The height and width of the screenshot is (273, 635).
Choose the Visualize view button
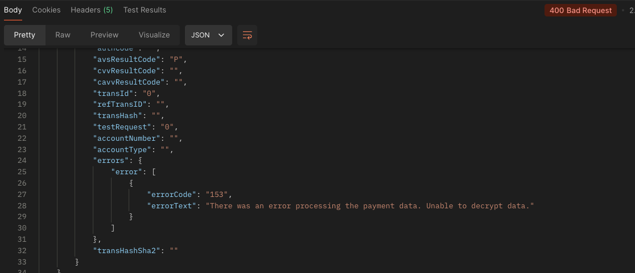point(154,35)
